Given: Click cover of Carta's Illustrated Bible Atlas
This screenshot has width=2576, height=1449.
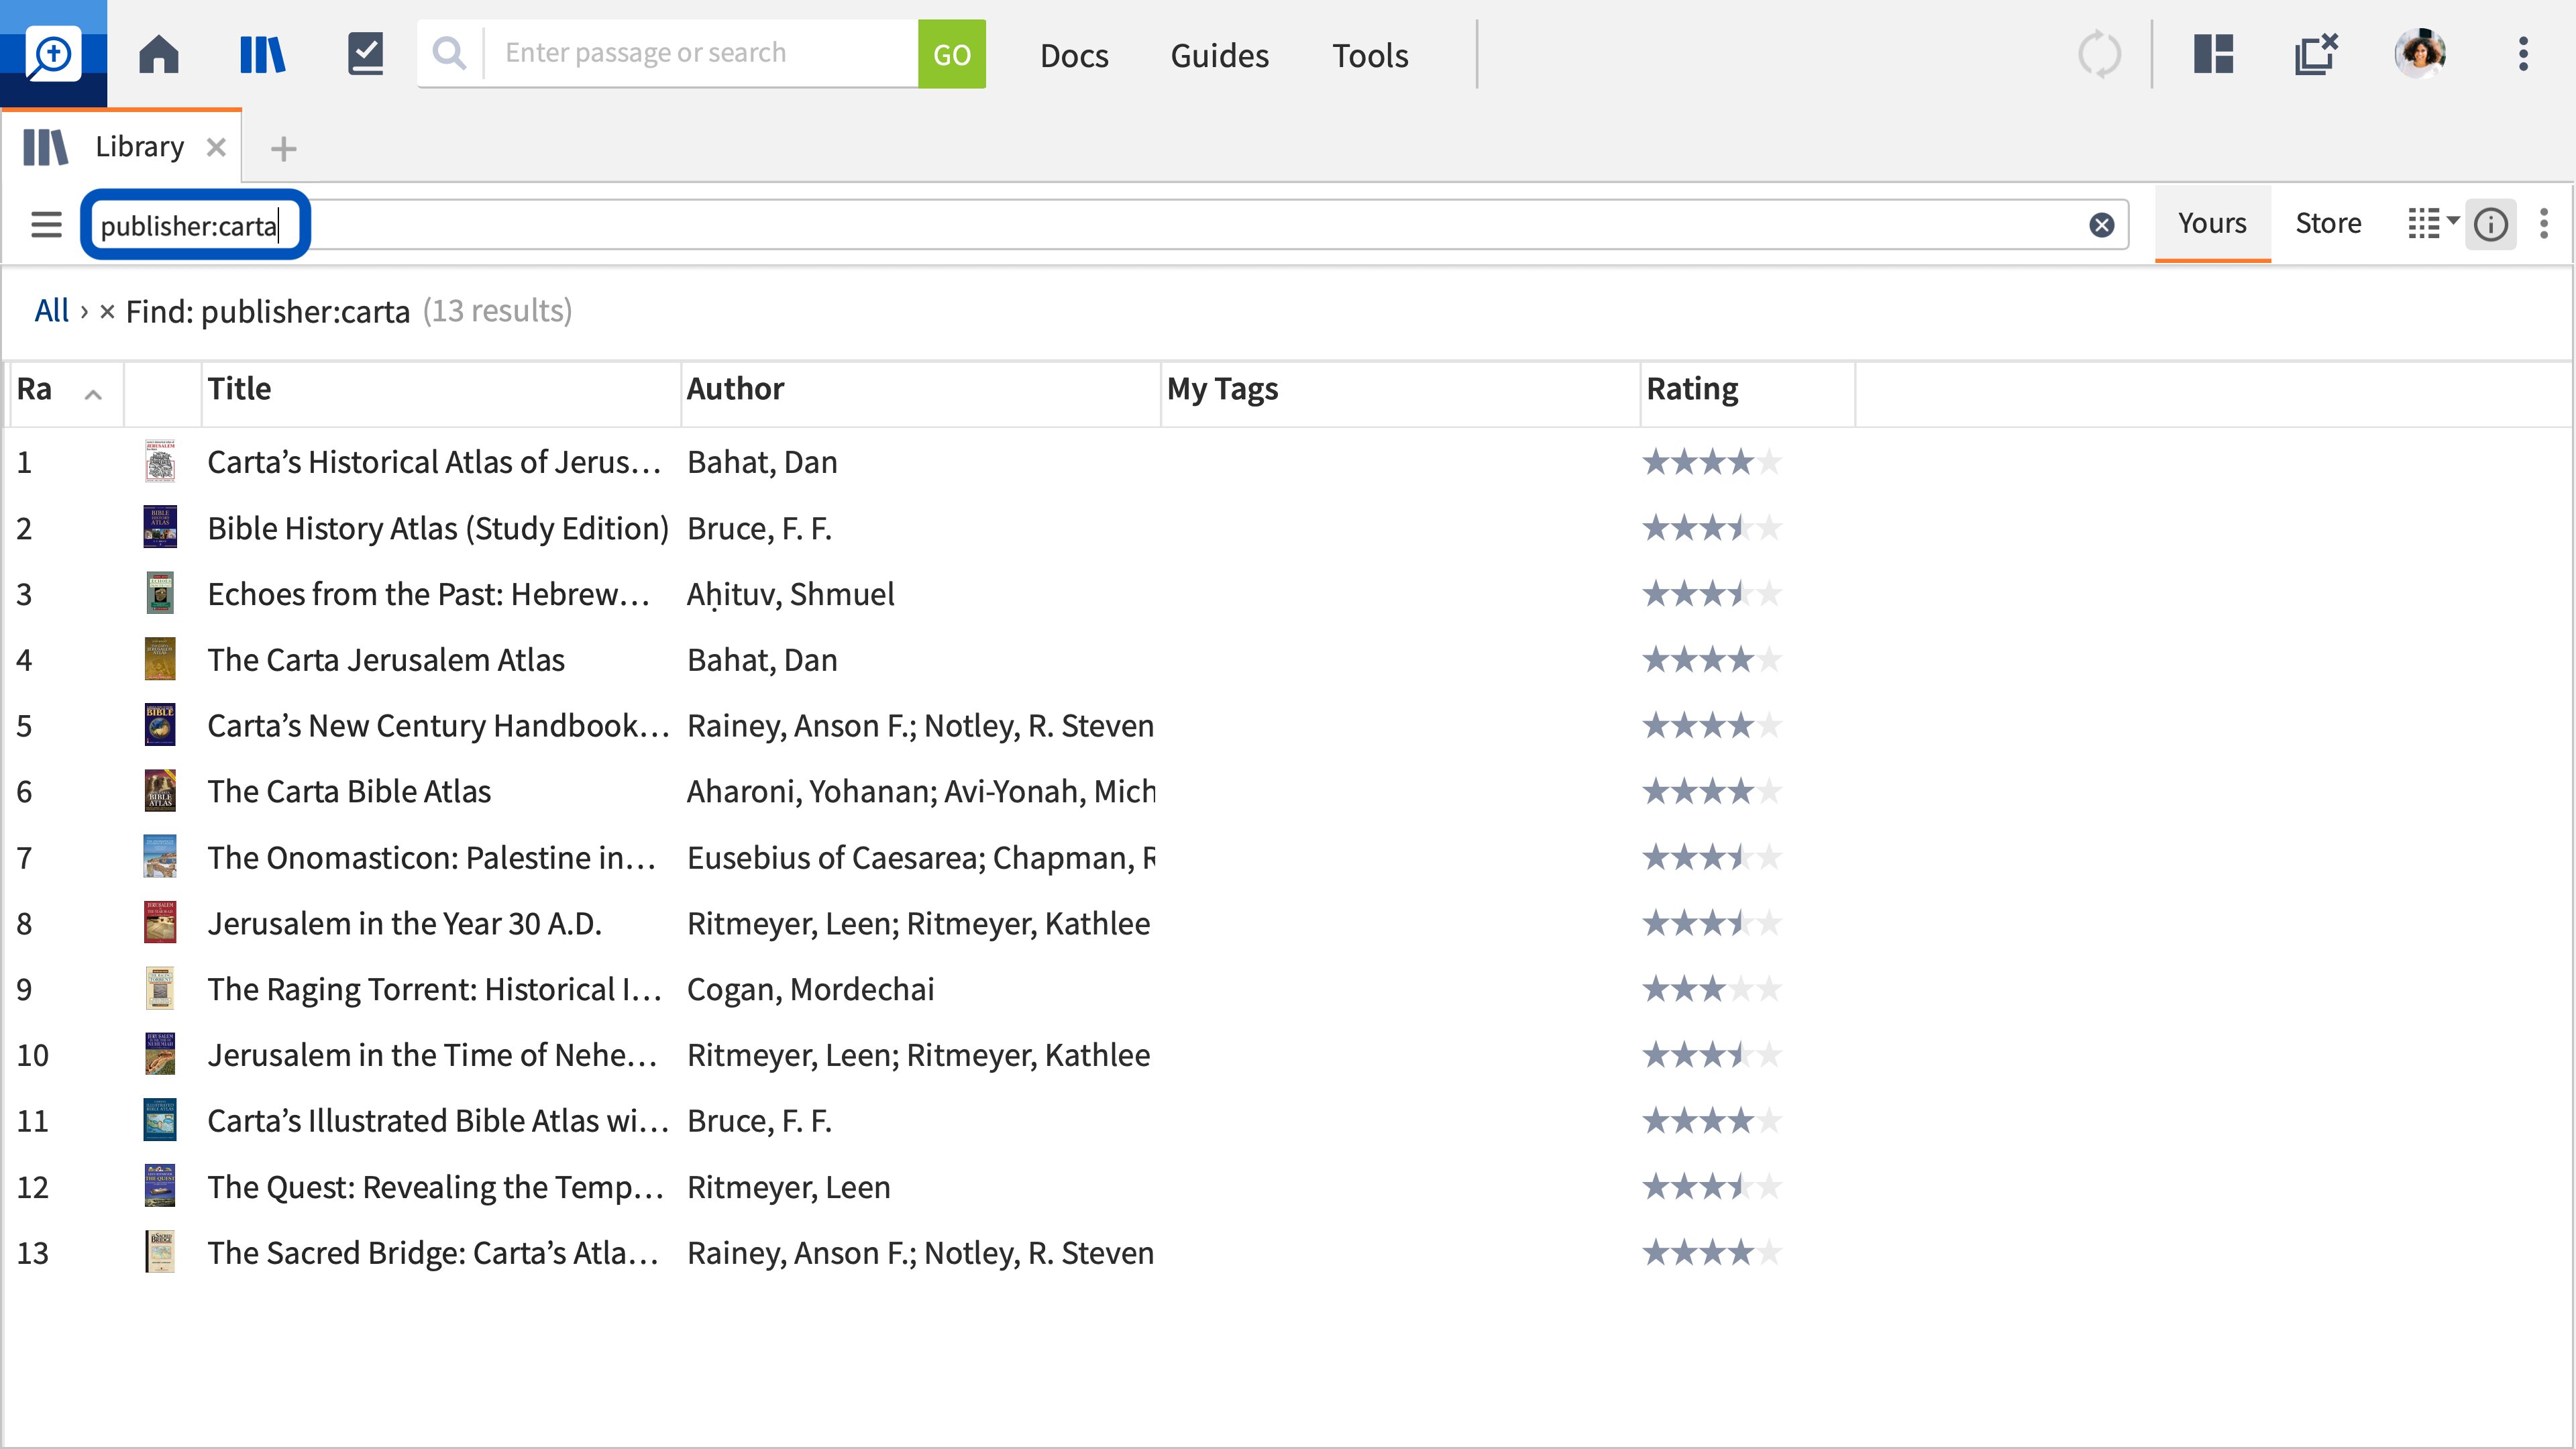Looking at the screenshot, I should pyautogui.click(x=160, y=1121).
